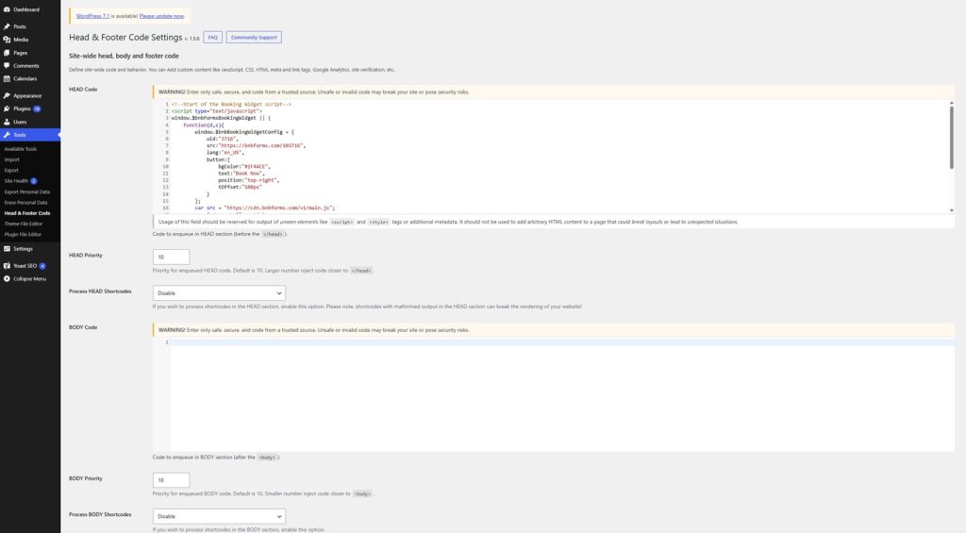Click the "BODY Code" field label

point(83,327)
